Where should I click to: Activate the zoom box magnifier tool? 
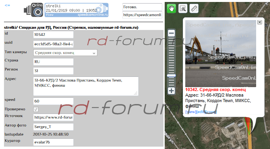coord(183,8)
